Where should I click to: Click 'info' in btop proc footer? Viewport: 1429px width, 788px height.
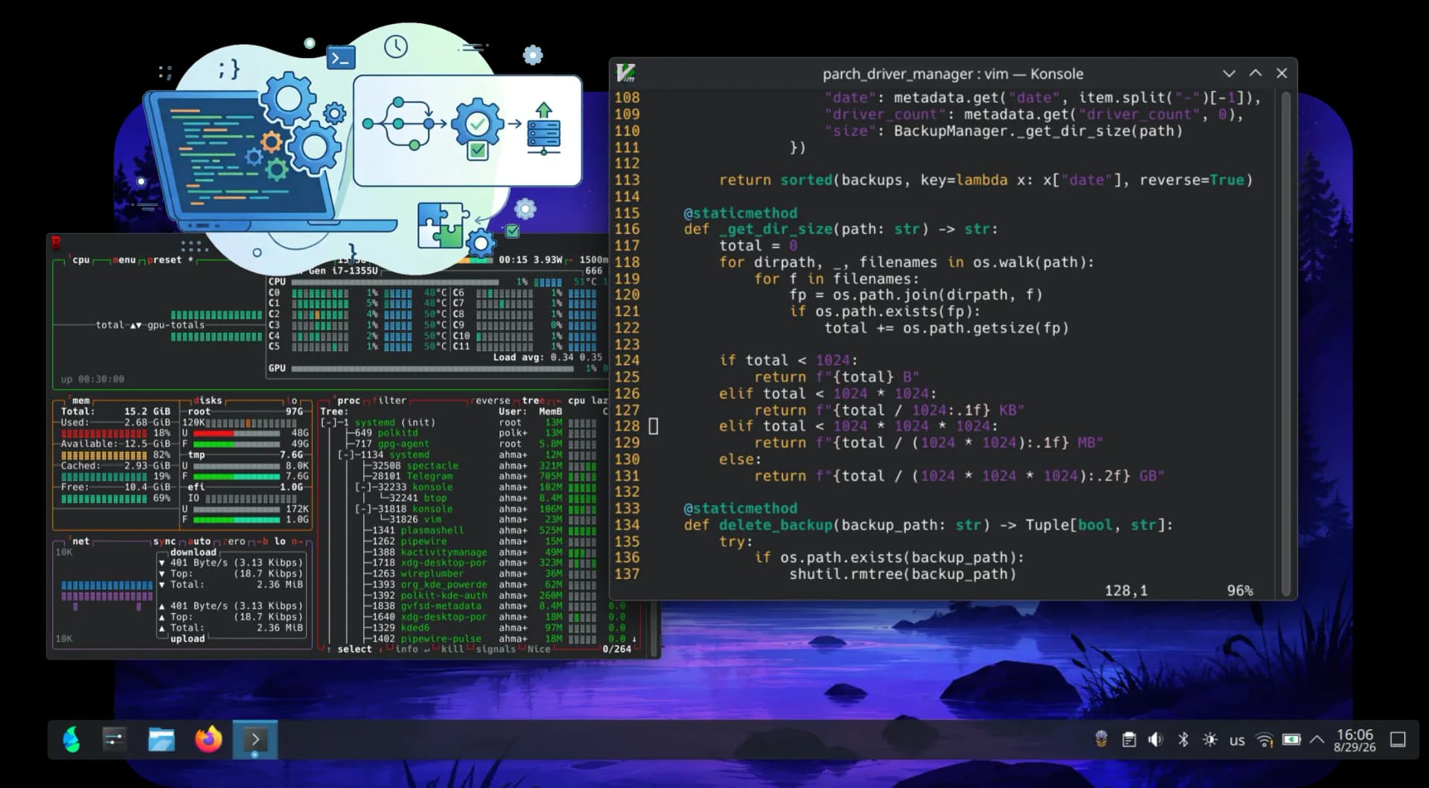[406, 649]
